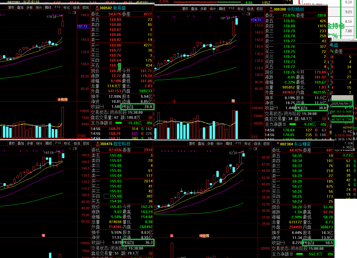357x258 pixels.
Task: Click the red S marker on 中际旭创 chart
Action: [x=174, y=101]
